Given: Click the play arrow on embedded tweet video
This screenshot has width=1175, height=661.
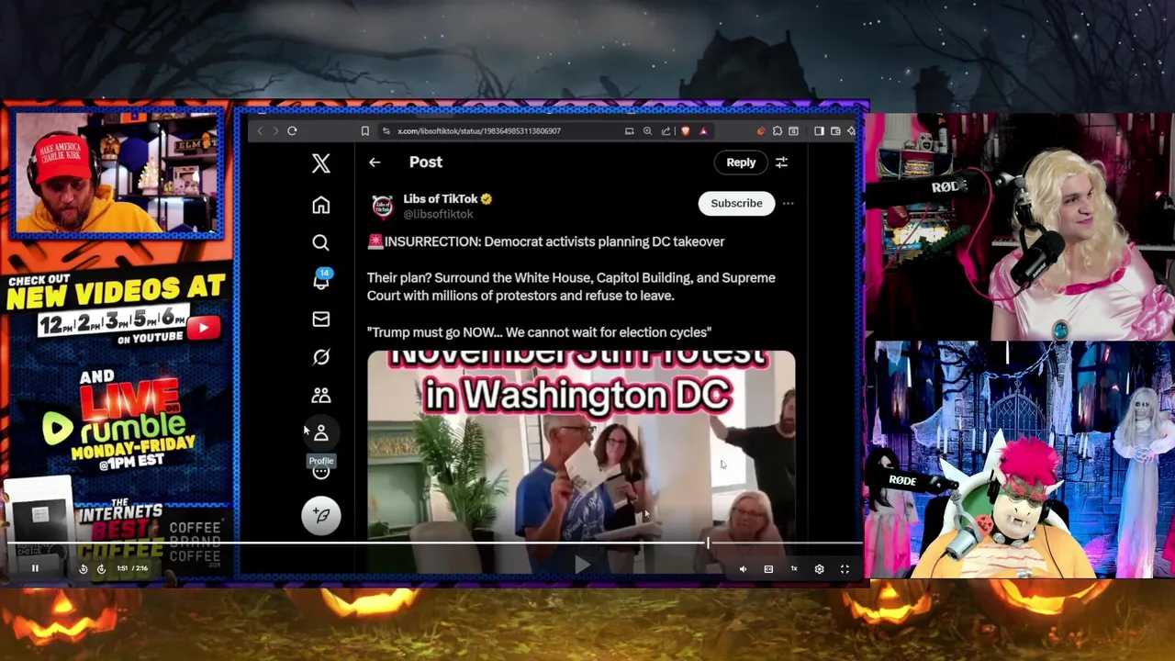Looking at the screenshot, I should click(x=582, y=564).
